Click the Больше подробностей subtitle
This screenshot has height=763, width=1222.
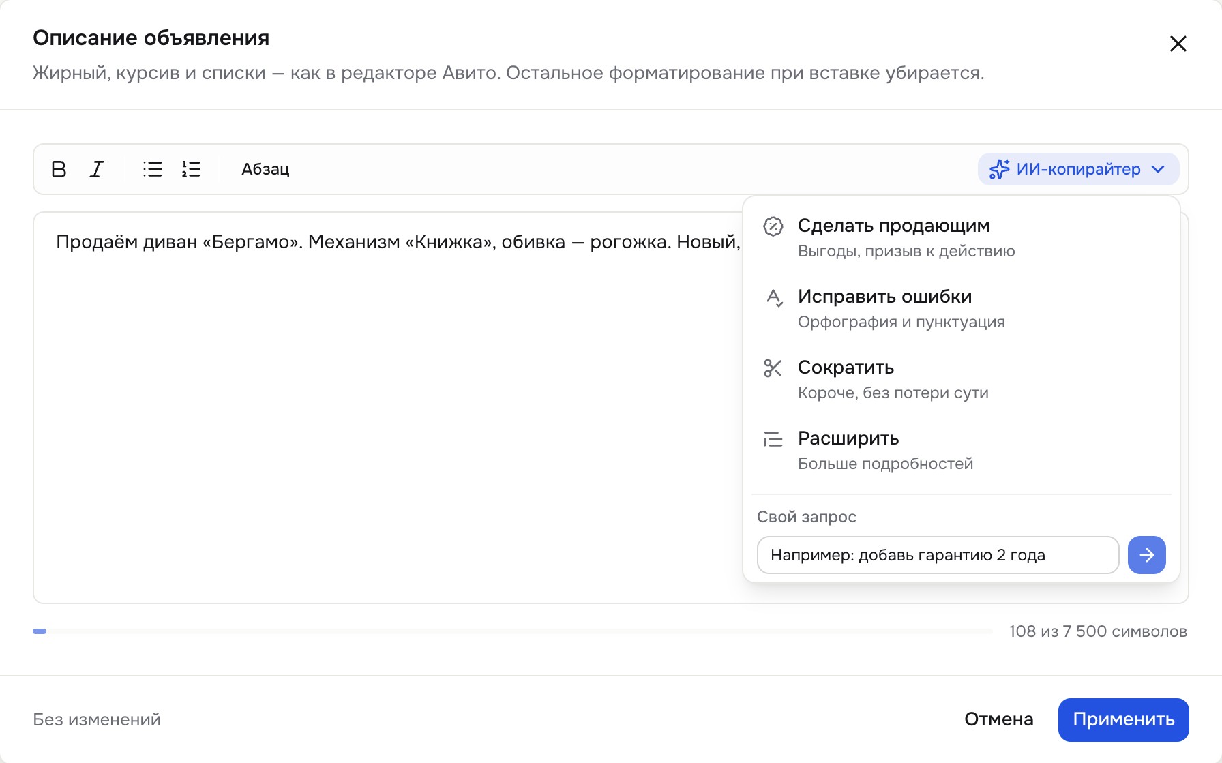[x=885, y=464]
